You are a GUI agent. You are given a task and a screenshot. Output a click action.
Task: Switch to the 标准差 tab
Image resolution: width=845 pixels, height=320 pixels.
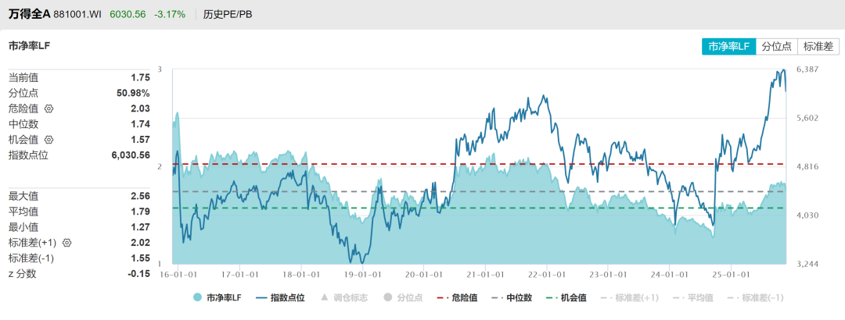click(818, 47)
